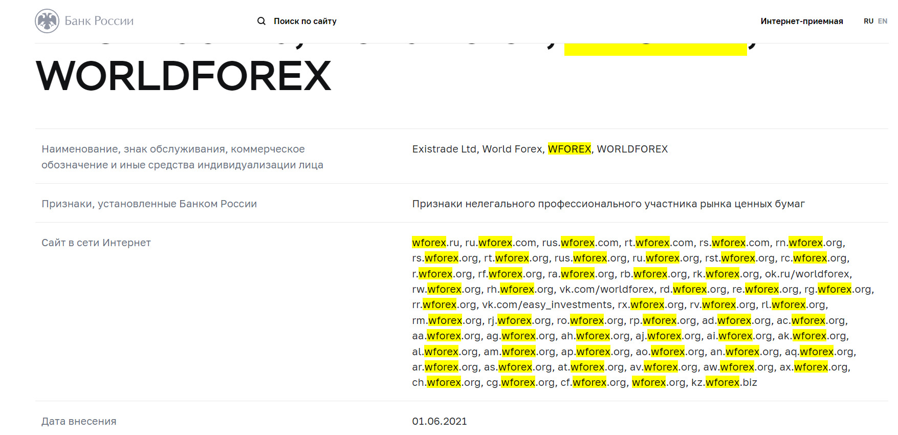Click the ch.wforex.org site entry

(x=446, y=382)
